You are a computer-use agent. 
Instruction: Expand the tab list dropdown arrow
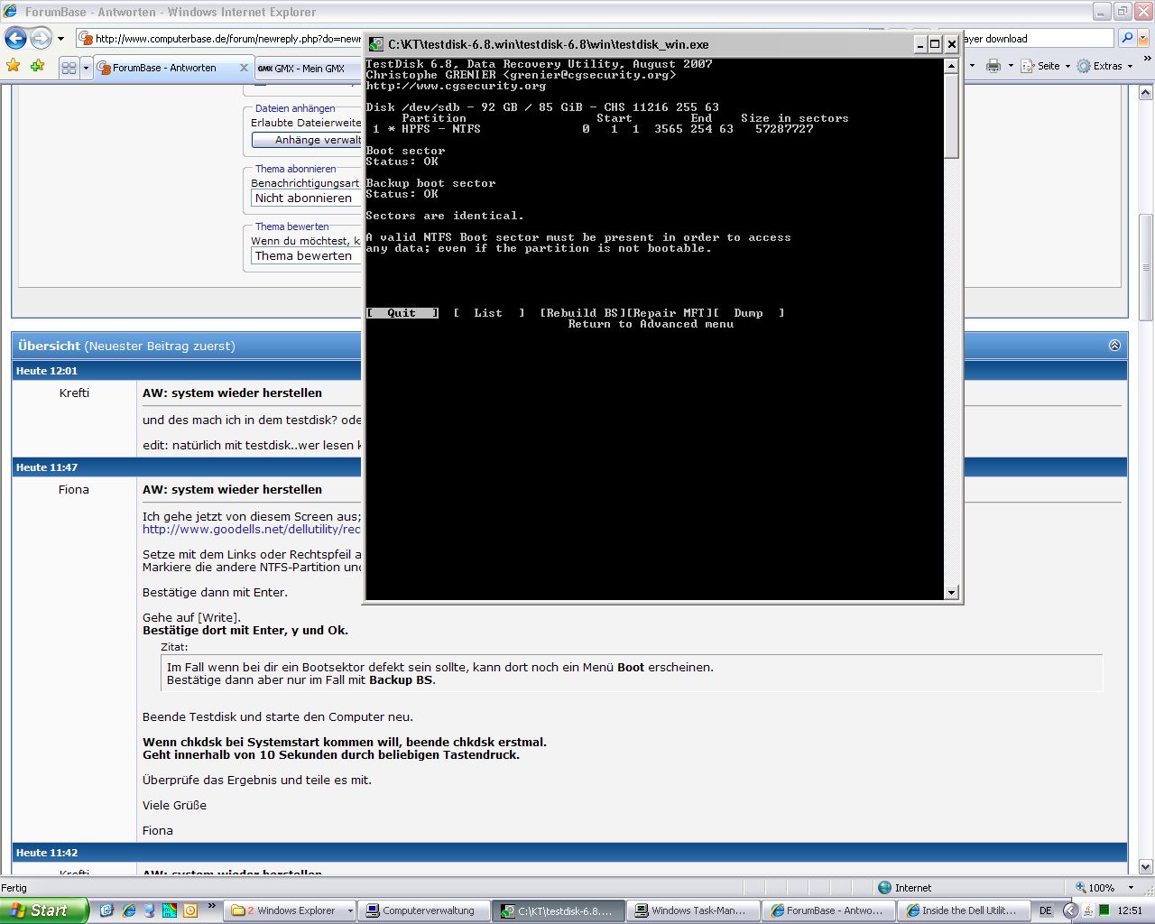pos(86,68)
